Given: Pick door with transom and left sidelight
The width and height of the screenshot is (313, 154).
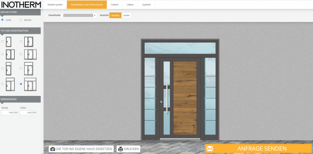Looking at the screenshot, I should [x=29, y=68].
